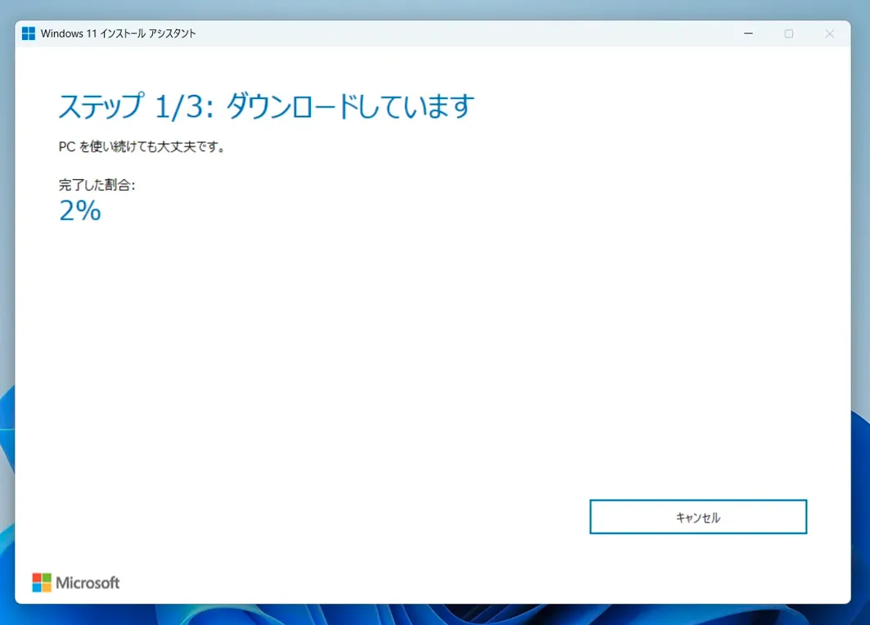Click the blue square of Microsoft logo
This screenshot has height=625, width=870.
[x=36, y=587]
